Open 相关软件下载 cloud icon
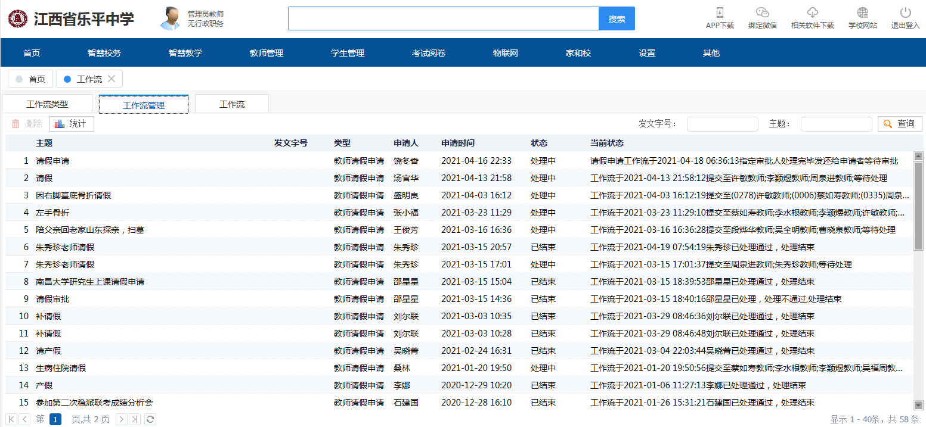 tap(812, 13)
